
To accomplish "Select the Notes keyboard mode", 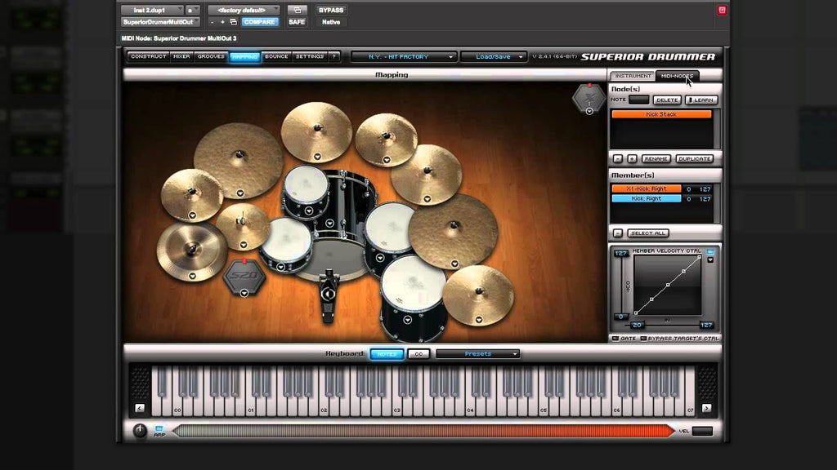I will pyautogui.click(x=387, y=354).
